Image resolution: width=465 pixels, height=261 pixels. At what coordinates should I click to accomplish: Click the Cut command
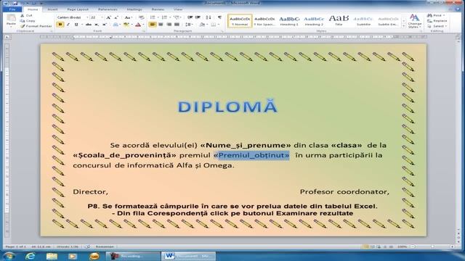(x=27, y=15)
